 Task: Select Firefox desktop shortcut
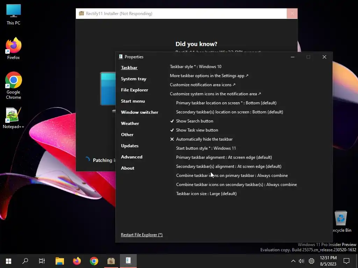point(14,49)
